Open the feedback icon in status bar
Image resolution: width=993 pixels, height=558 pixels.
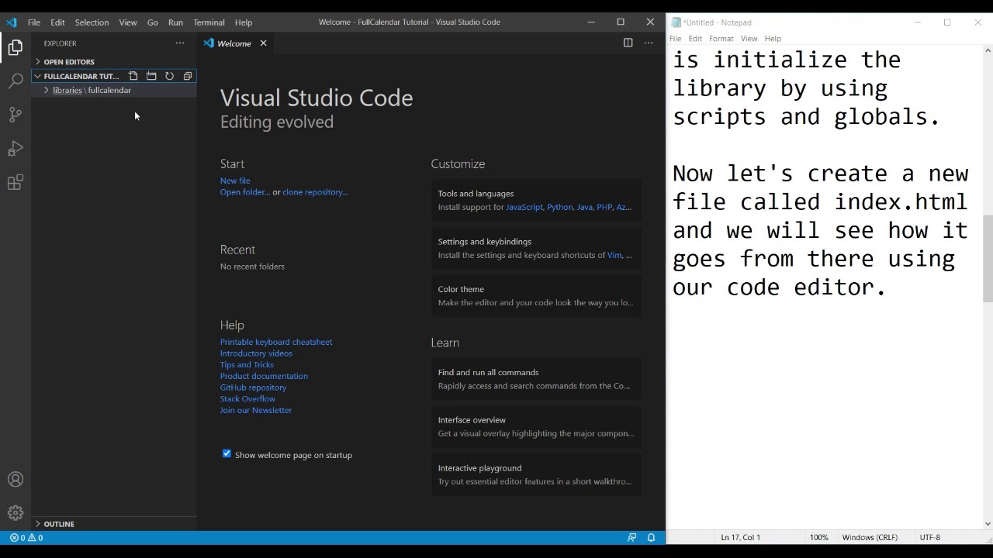click(x=631, y=537)
